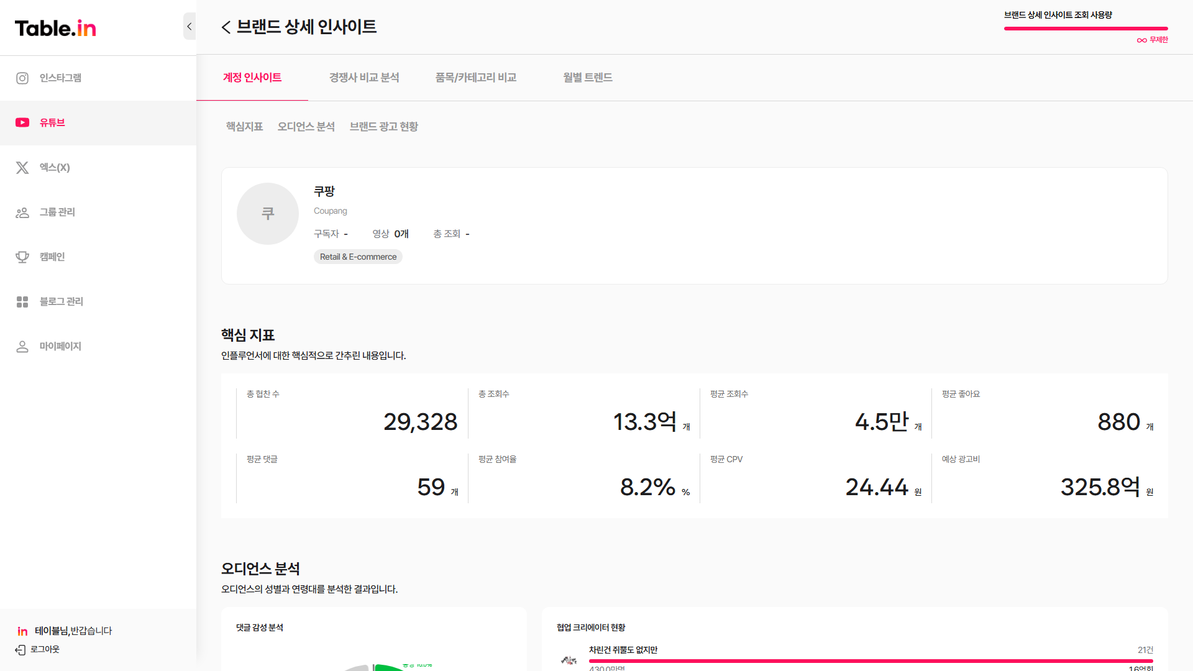Open 인스타그램 menu item
Screen dimensions: 1193x671
pos(98,78)
